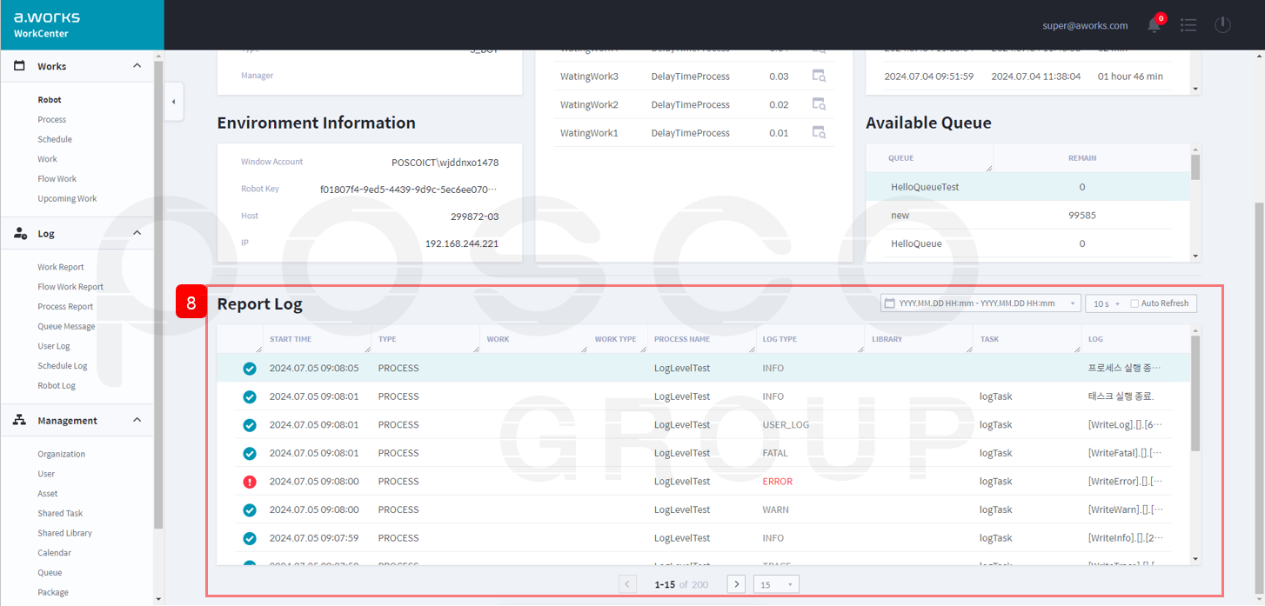This screenshot has height=606, width=1265.
Task: Open Flow Work Report link
Action: pyautogui.click(x=70, y=287)
